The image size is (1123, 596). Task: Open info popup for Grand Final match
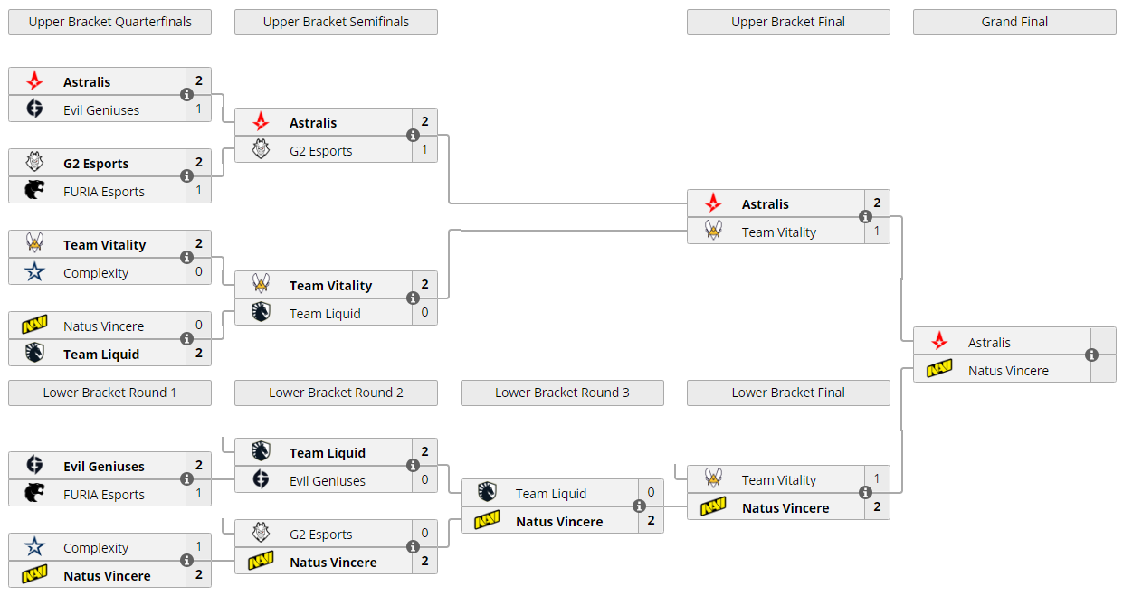pos(1091,355)
